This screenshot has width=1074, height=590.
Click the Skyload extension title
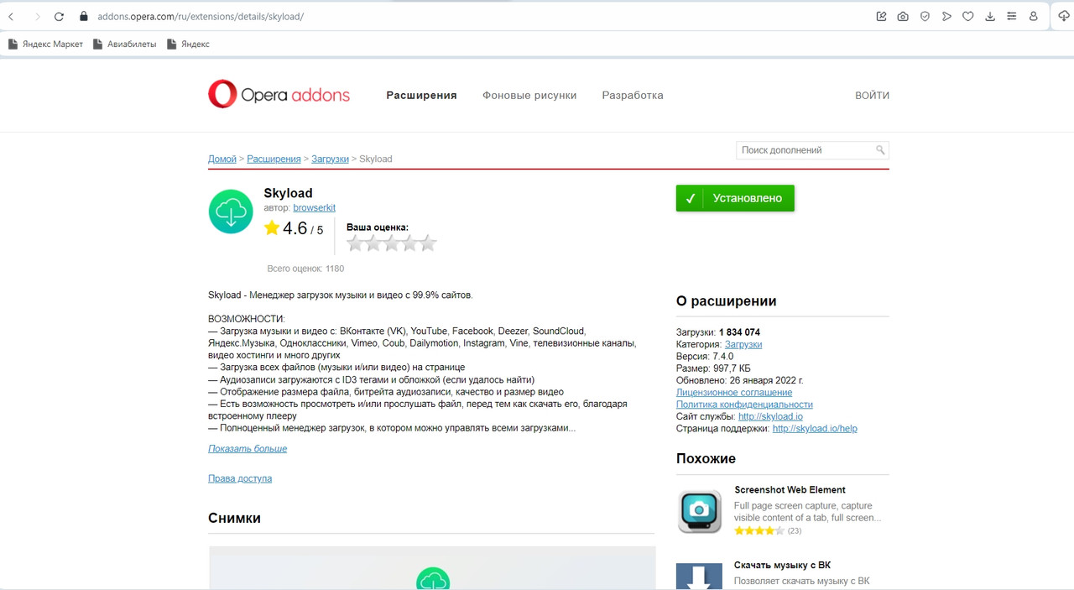pos(288,193)
